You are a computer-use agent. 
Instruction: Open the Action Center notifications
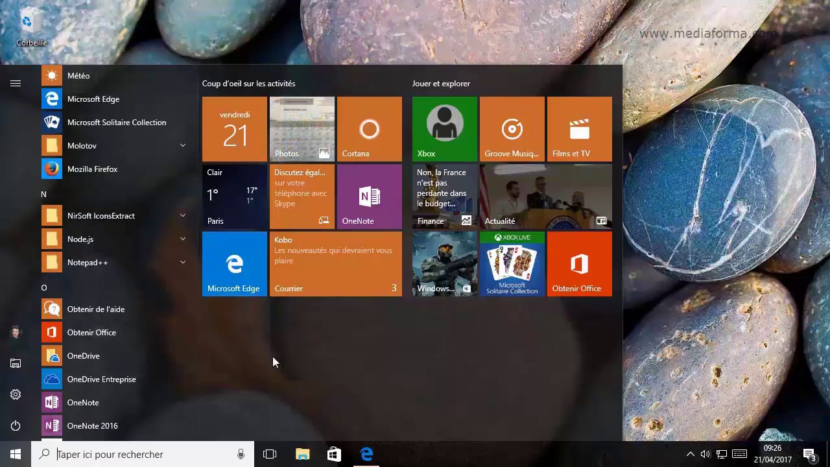(x=809, y=454)
